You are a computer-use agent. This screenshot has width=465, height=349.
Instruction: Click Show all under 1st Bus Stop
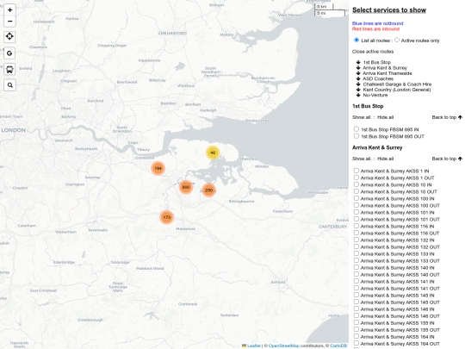[x=361, y=117]
